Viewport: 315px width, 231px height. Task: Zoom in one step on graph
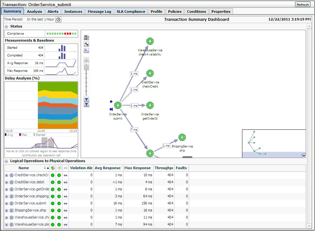point(86,65)
